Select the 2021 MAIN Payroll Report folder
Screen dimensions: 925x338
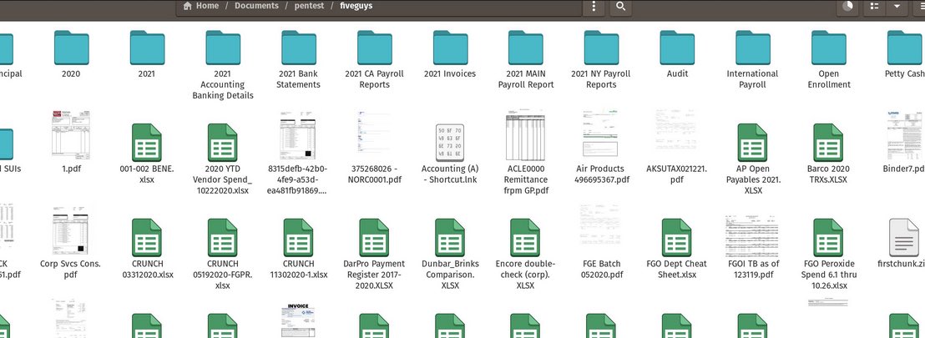[526, 48]
